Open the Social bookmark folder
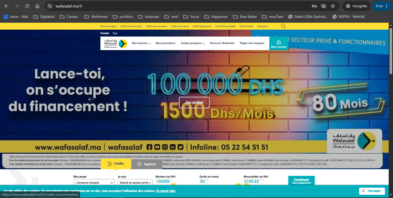 (191, 17)
